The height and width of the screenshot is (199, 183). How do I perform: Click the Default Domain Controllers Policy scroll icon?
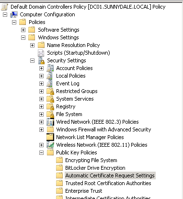pyautogui.click(x=4, y=7)
